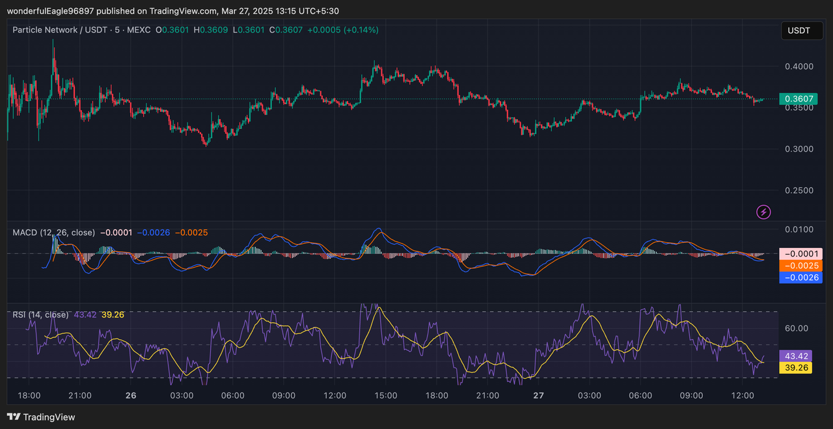Click the green 0.3607 current price tag
The height and width of the screenshot is (429, 833).
(800, 99)
